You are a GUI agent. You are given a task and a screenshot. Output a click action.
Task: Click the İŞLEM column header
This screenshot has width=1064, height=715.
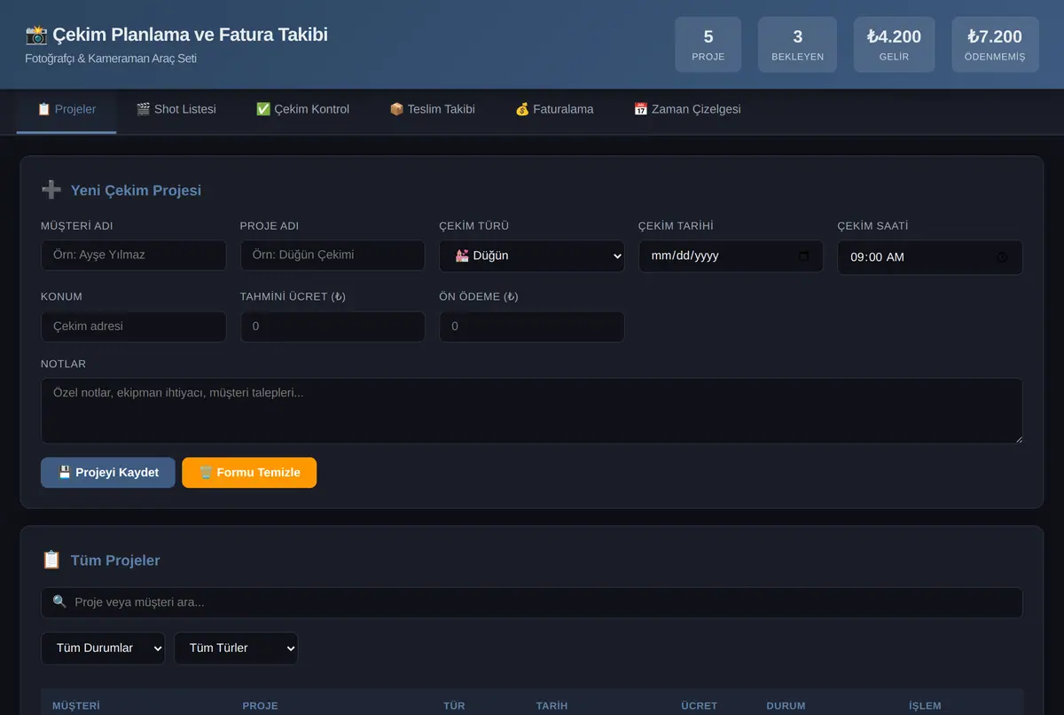pyautogui.click(x=925, y=706)
